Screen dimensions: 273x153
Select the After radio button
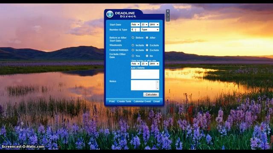click(147, 38)
